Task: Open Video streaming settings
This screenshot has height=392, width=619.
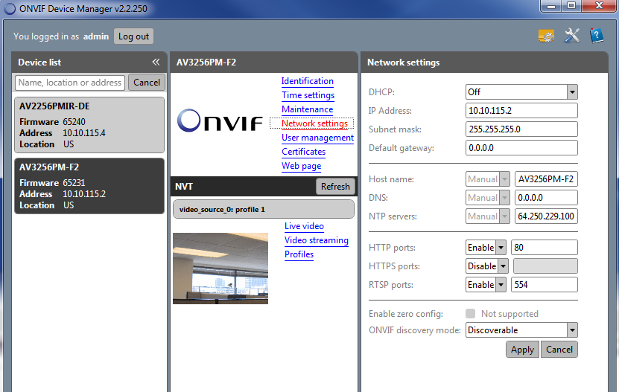Action: [317, 240]
